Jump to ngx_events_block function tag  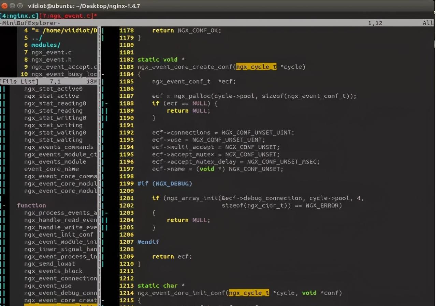pos(53,271)
